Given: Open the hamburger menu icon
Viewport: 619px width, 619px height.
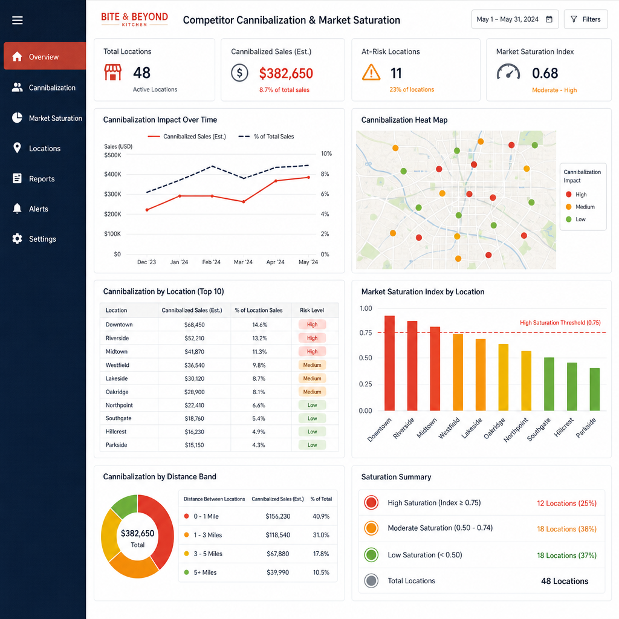Looking at the screenshot, I should tap(18, 20).
